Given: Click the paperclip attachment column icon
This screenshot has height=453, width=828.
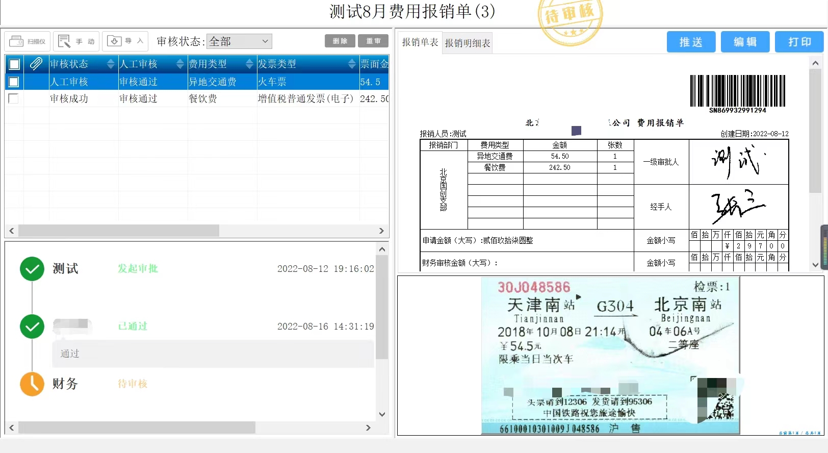Looking at the screenshot, I should (36, 64).
